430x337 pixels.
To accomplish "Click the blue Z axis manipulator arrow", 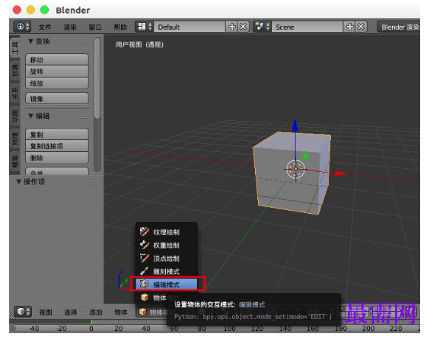I will click(x=295, y=126).
